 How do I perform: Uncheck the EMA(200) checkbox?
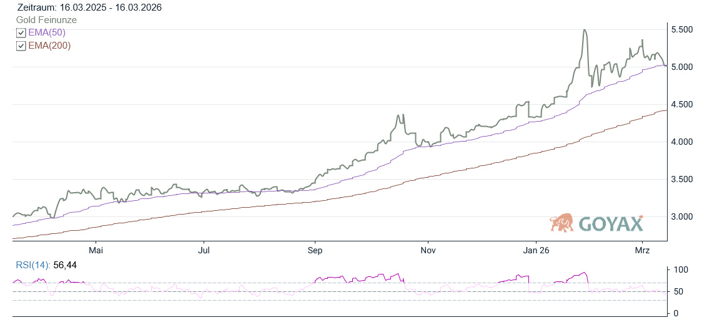21,46
